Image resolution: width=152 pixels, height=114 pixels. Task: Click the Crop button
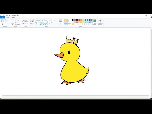coord(17,20)
